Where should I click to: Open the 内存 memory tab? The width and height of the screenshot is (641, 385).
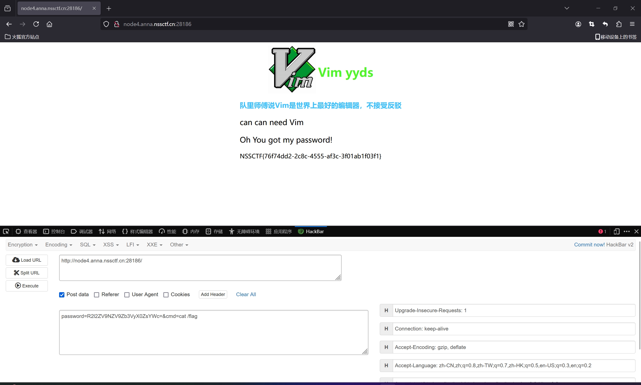pyautogui.click(x=191, y=231)
